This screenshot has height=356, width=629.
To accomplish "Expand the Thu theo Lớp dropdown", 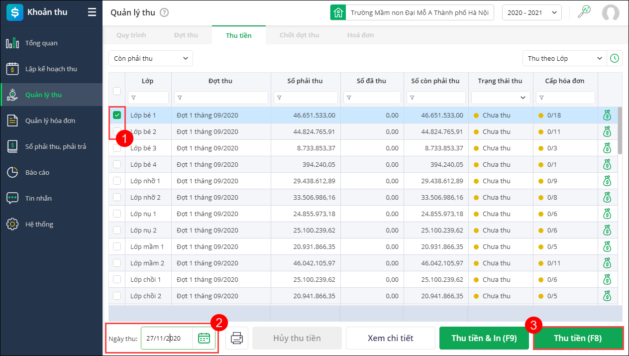I will coord(565,58).
